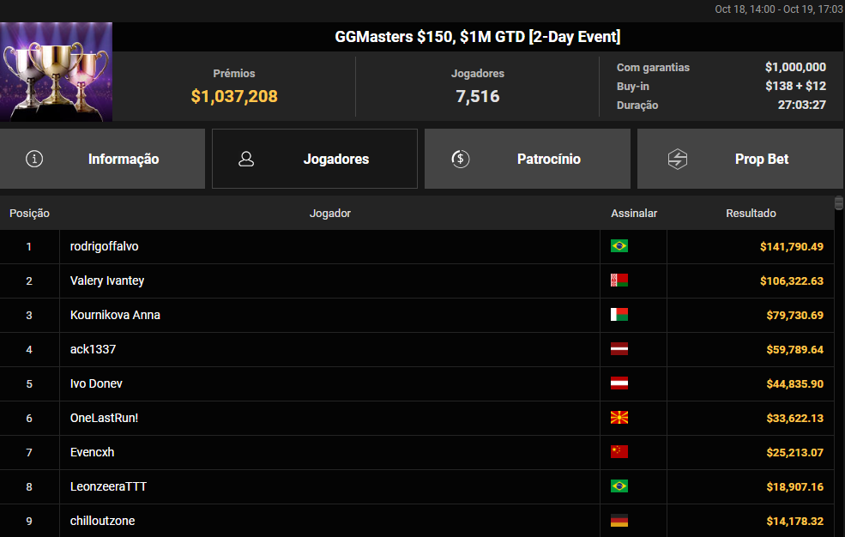Click the $141,790.49 result

[x=792, y=247]
